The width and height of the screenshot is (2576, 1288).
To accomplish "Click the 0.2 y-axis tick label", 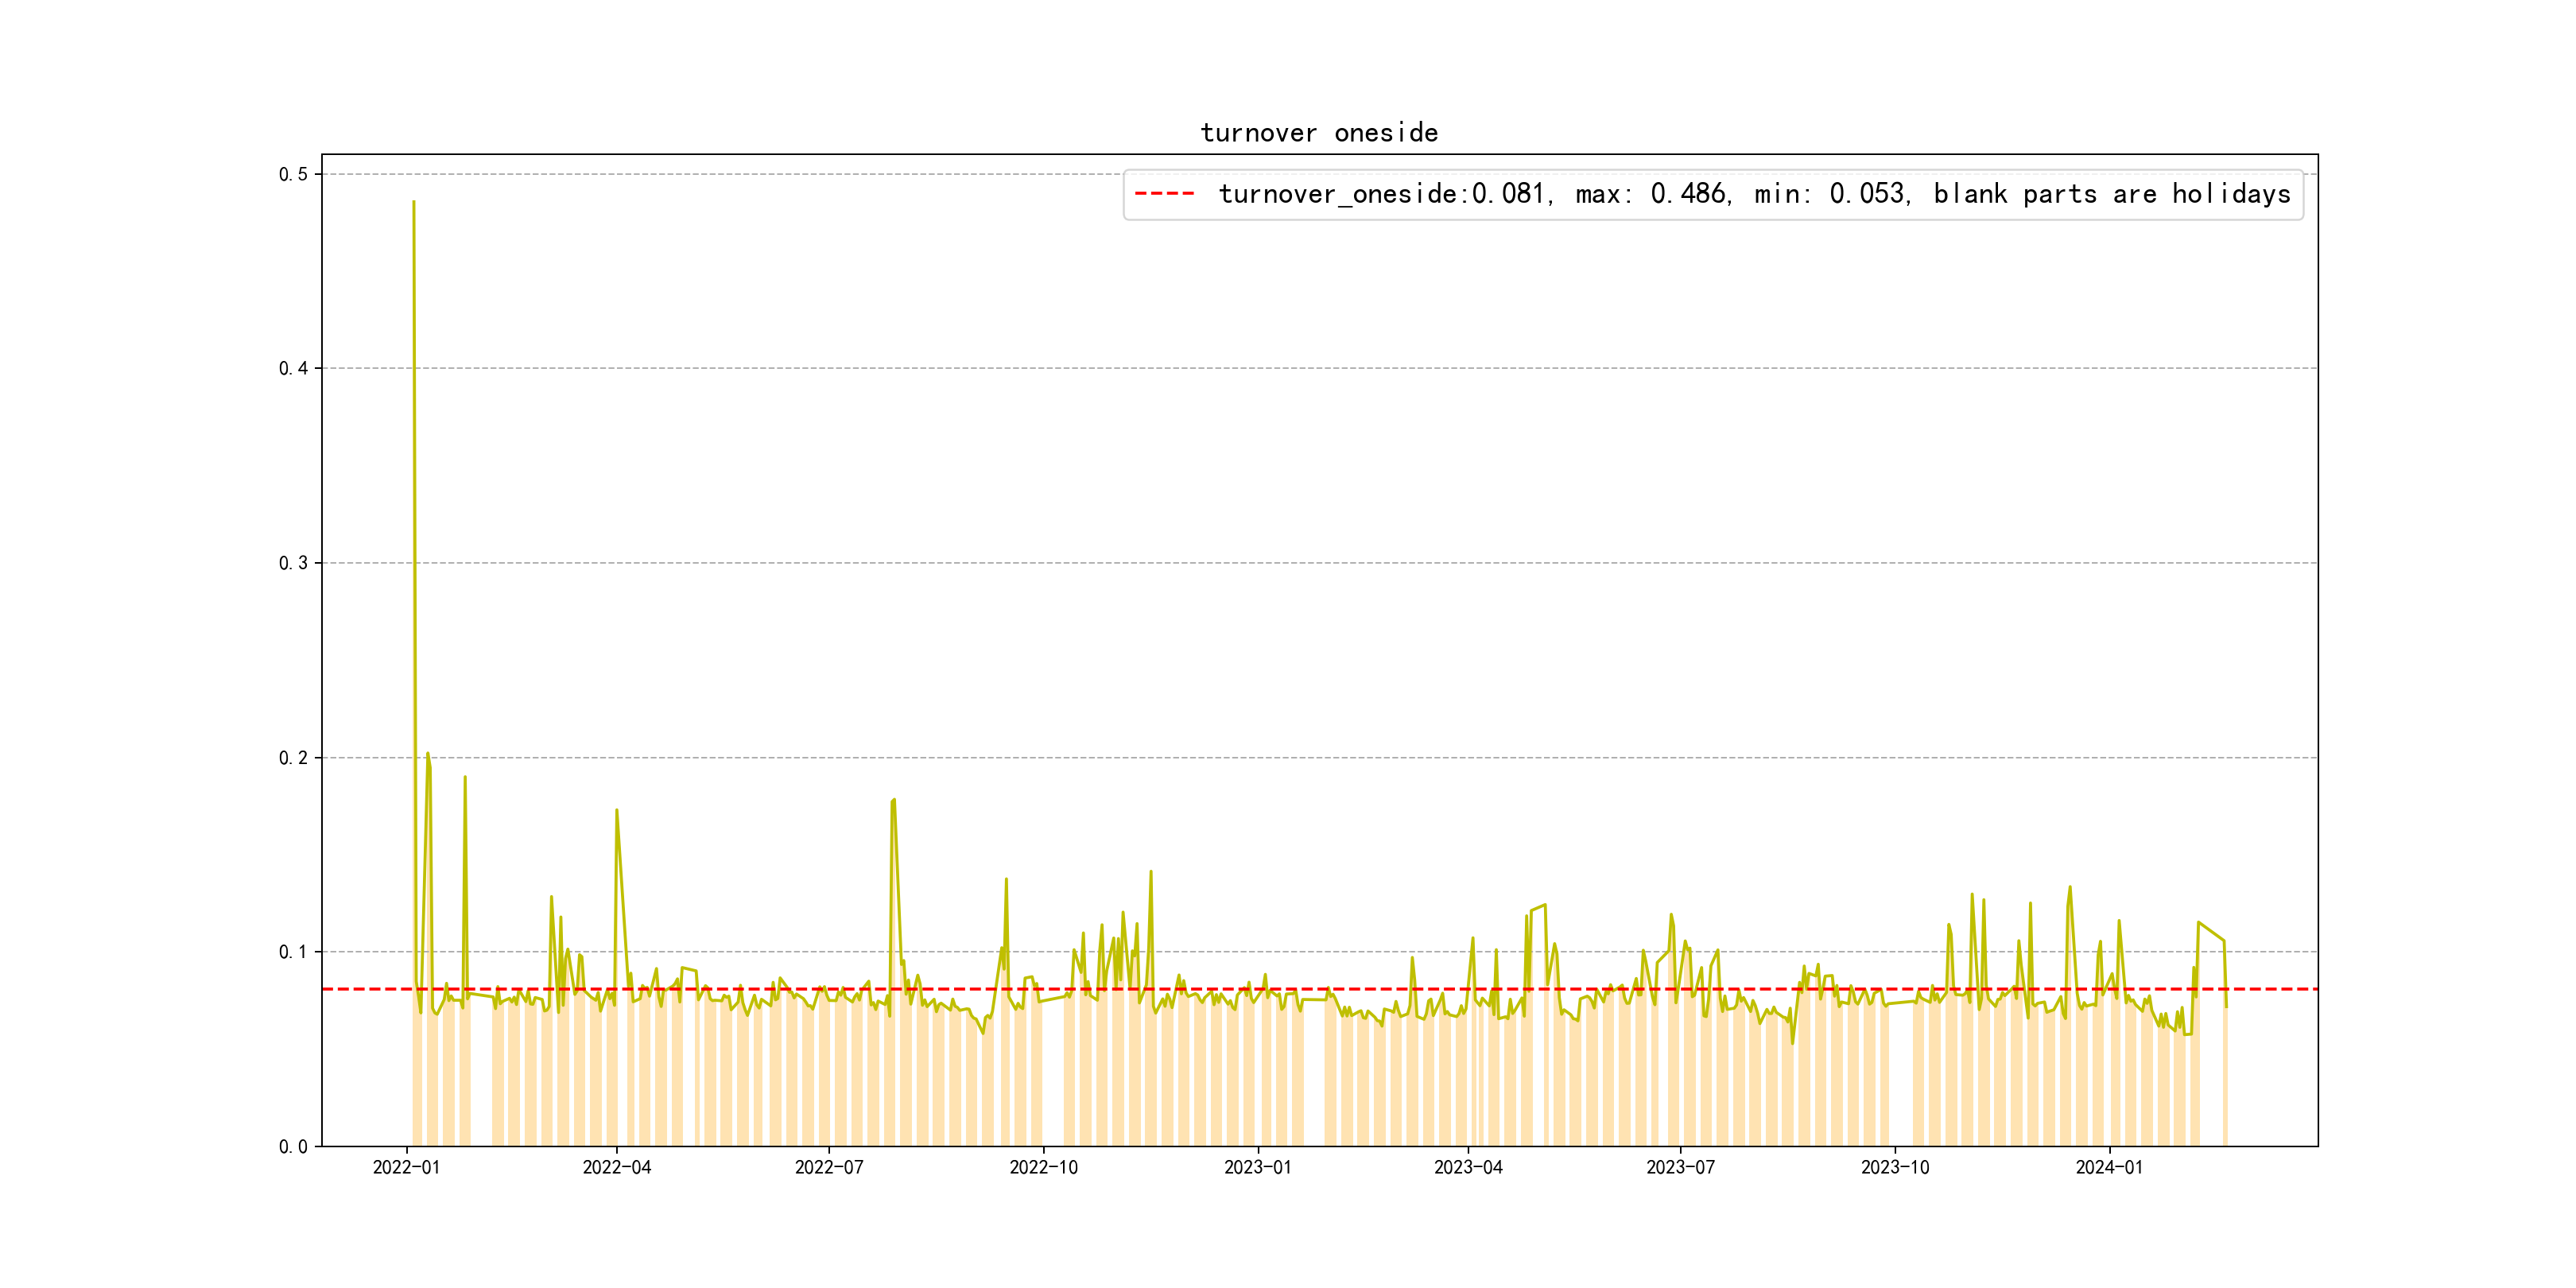I will 293,758.
